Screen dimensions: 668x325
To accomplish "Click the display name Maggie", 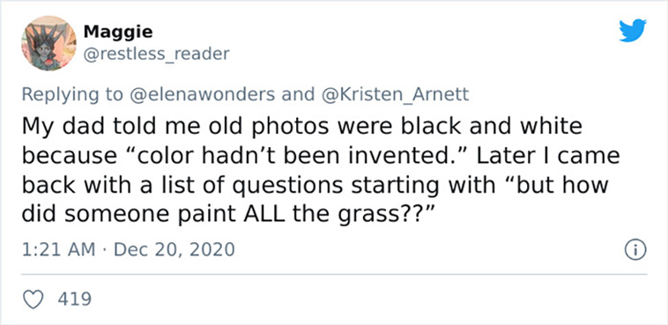I will pyautogui.click(x=118, y=32).
